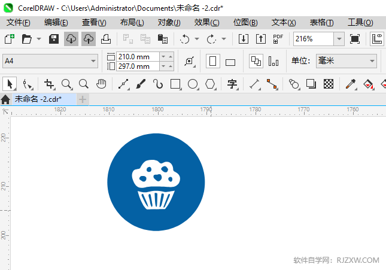Click the New document icon
The image size is (386, 270).
pos(10,39)
